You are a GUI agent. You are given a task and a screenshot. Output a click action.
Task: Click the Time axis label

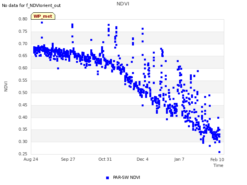218,165
